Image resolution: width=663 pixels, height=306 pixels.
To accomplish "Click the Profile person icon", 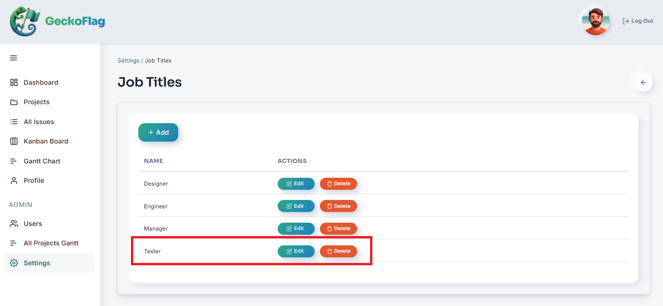I will (x=14, y=181).
